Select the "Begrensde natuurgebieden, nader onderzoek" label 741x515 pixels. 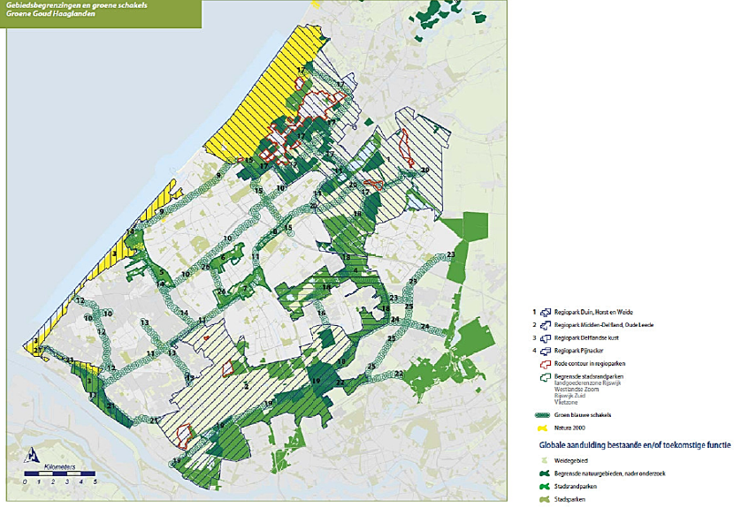click(609, 473)
